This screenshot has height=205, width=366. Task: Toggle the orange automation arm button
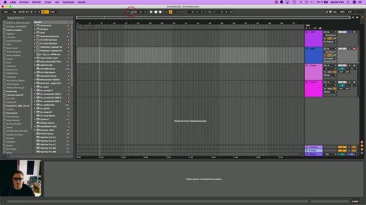(x=170, y=12)
